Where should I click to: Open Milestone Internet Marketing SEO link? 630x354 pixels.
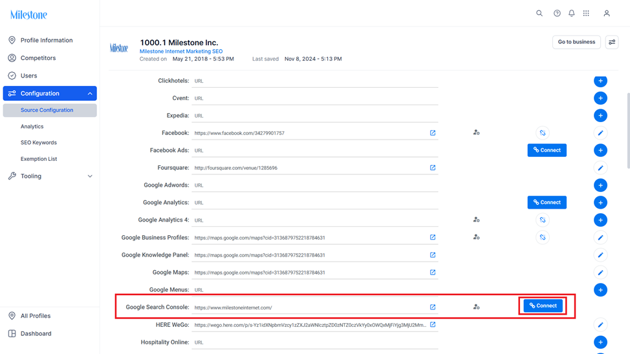click(181, 52)
